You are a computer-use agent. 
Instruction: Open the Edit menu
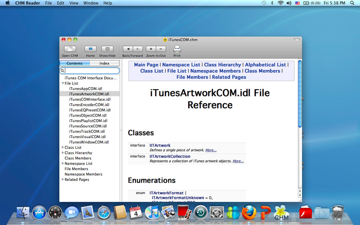[x=61, y=3]
